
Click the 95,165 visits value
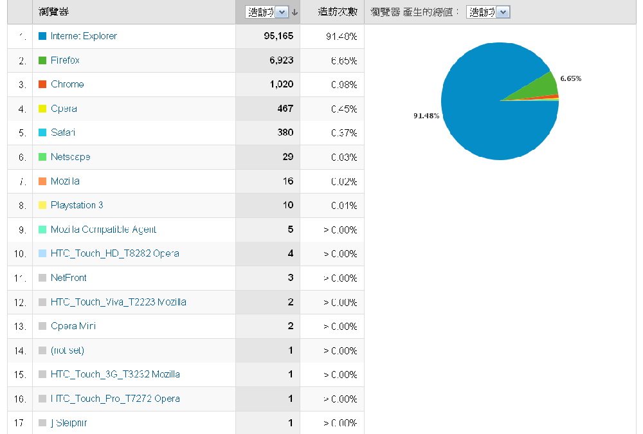278,36
